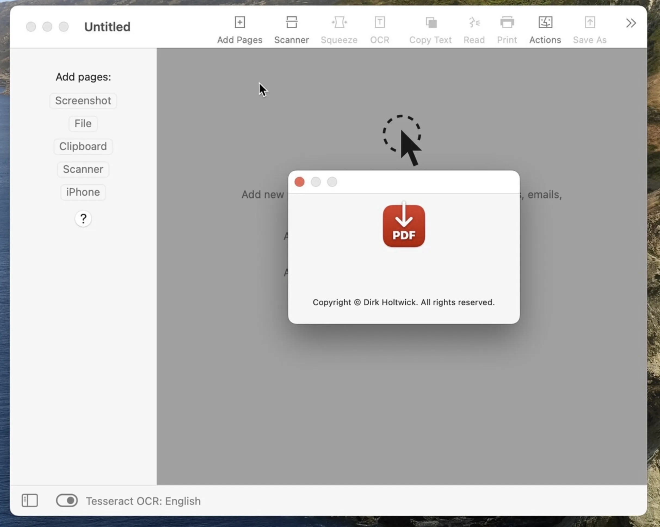Viewport: 660px width, 527px height.
Task: Add pages from Clipboard
Action: pyautogui.click(x=83, y=146)
